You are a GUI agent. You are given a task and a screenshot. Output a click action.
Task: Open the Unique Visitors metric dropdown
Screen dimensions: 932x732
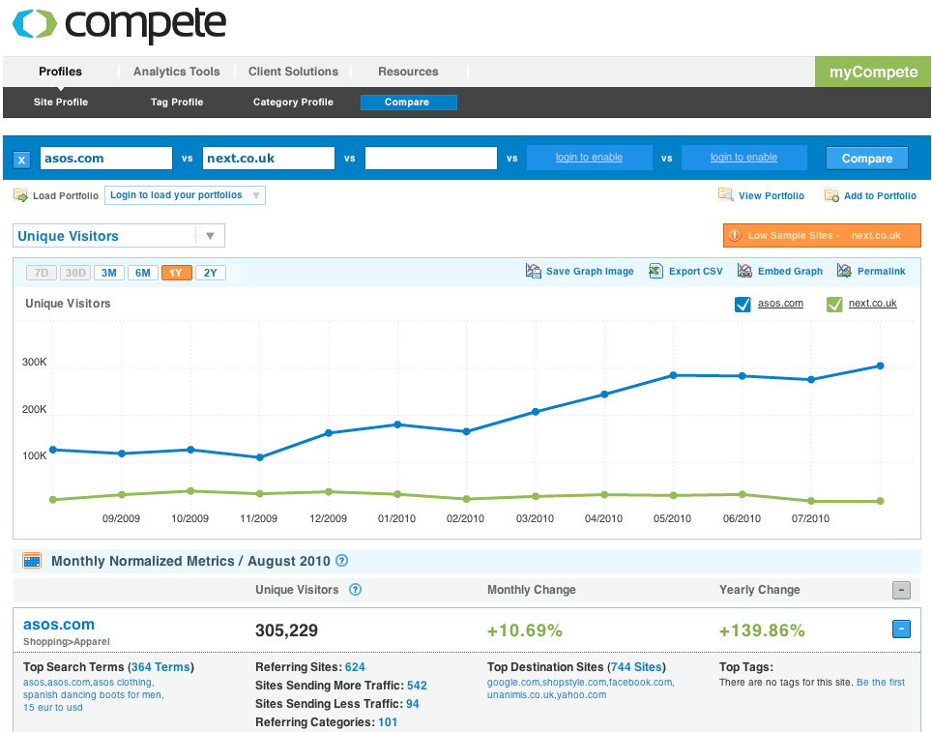pyautogui.click(x=119, y=236)
